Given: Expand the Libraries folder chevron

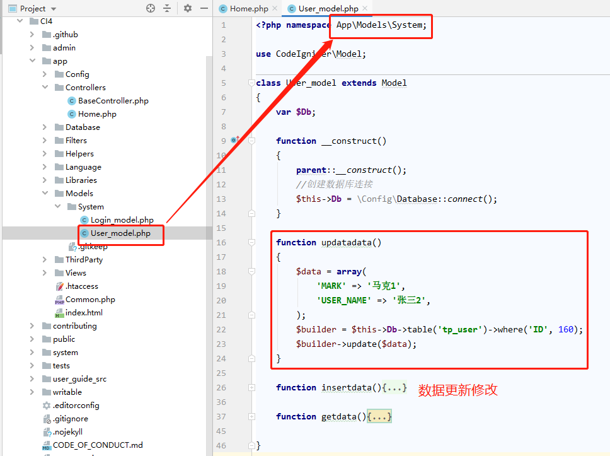Looking at the screenshot, I should (44, 180).
